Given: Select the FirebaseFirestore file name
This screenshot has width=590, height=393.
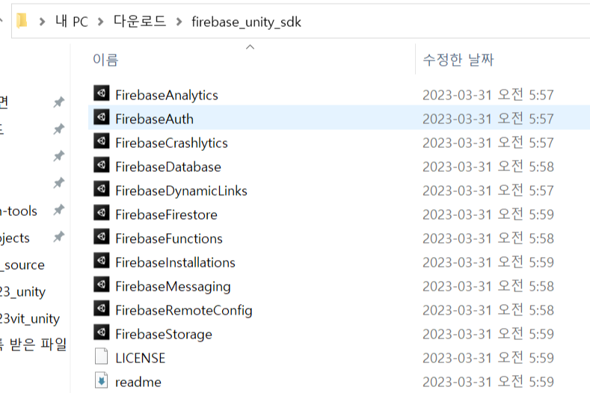Looking at the screenshot, I should (166, 214).
